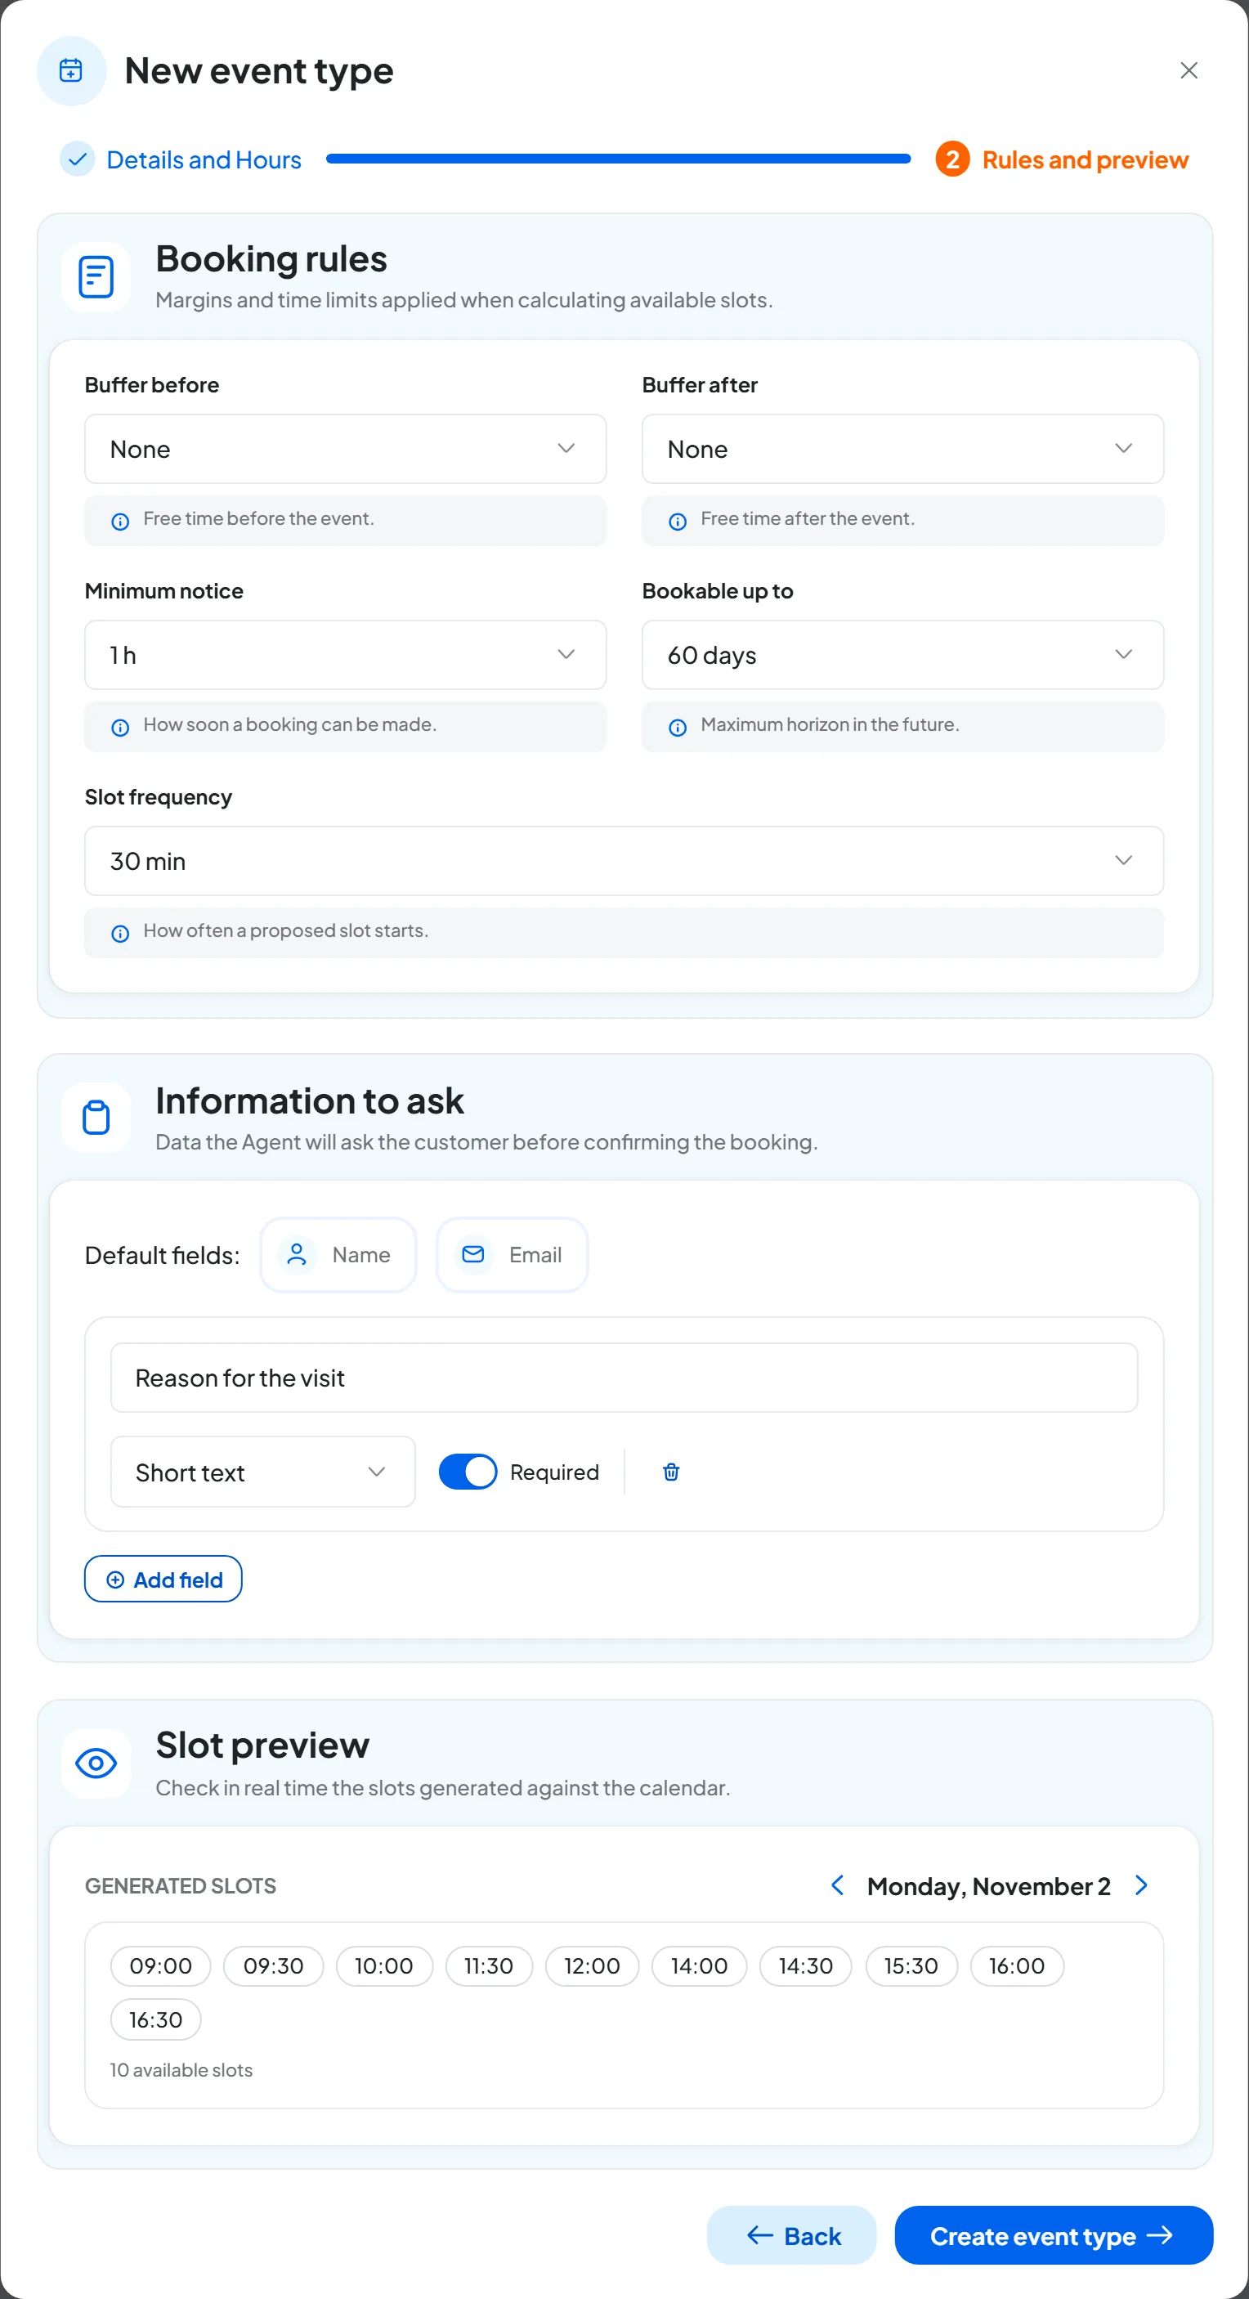Click the Add field button
This screenshot has width=1249, height=2299.
click(x=163, y=1580)
